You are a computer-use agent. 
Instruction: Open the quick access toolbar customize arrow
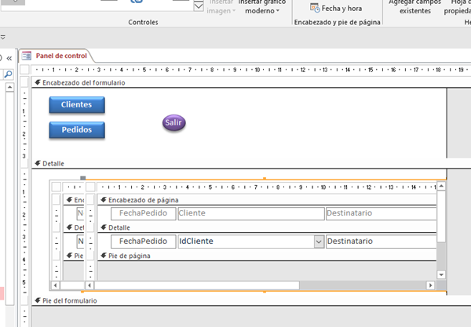tap(2, 38)
